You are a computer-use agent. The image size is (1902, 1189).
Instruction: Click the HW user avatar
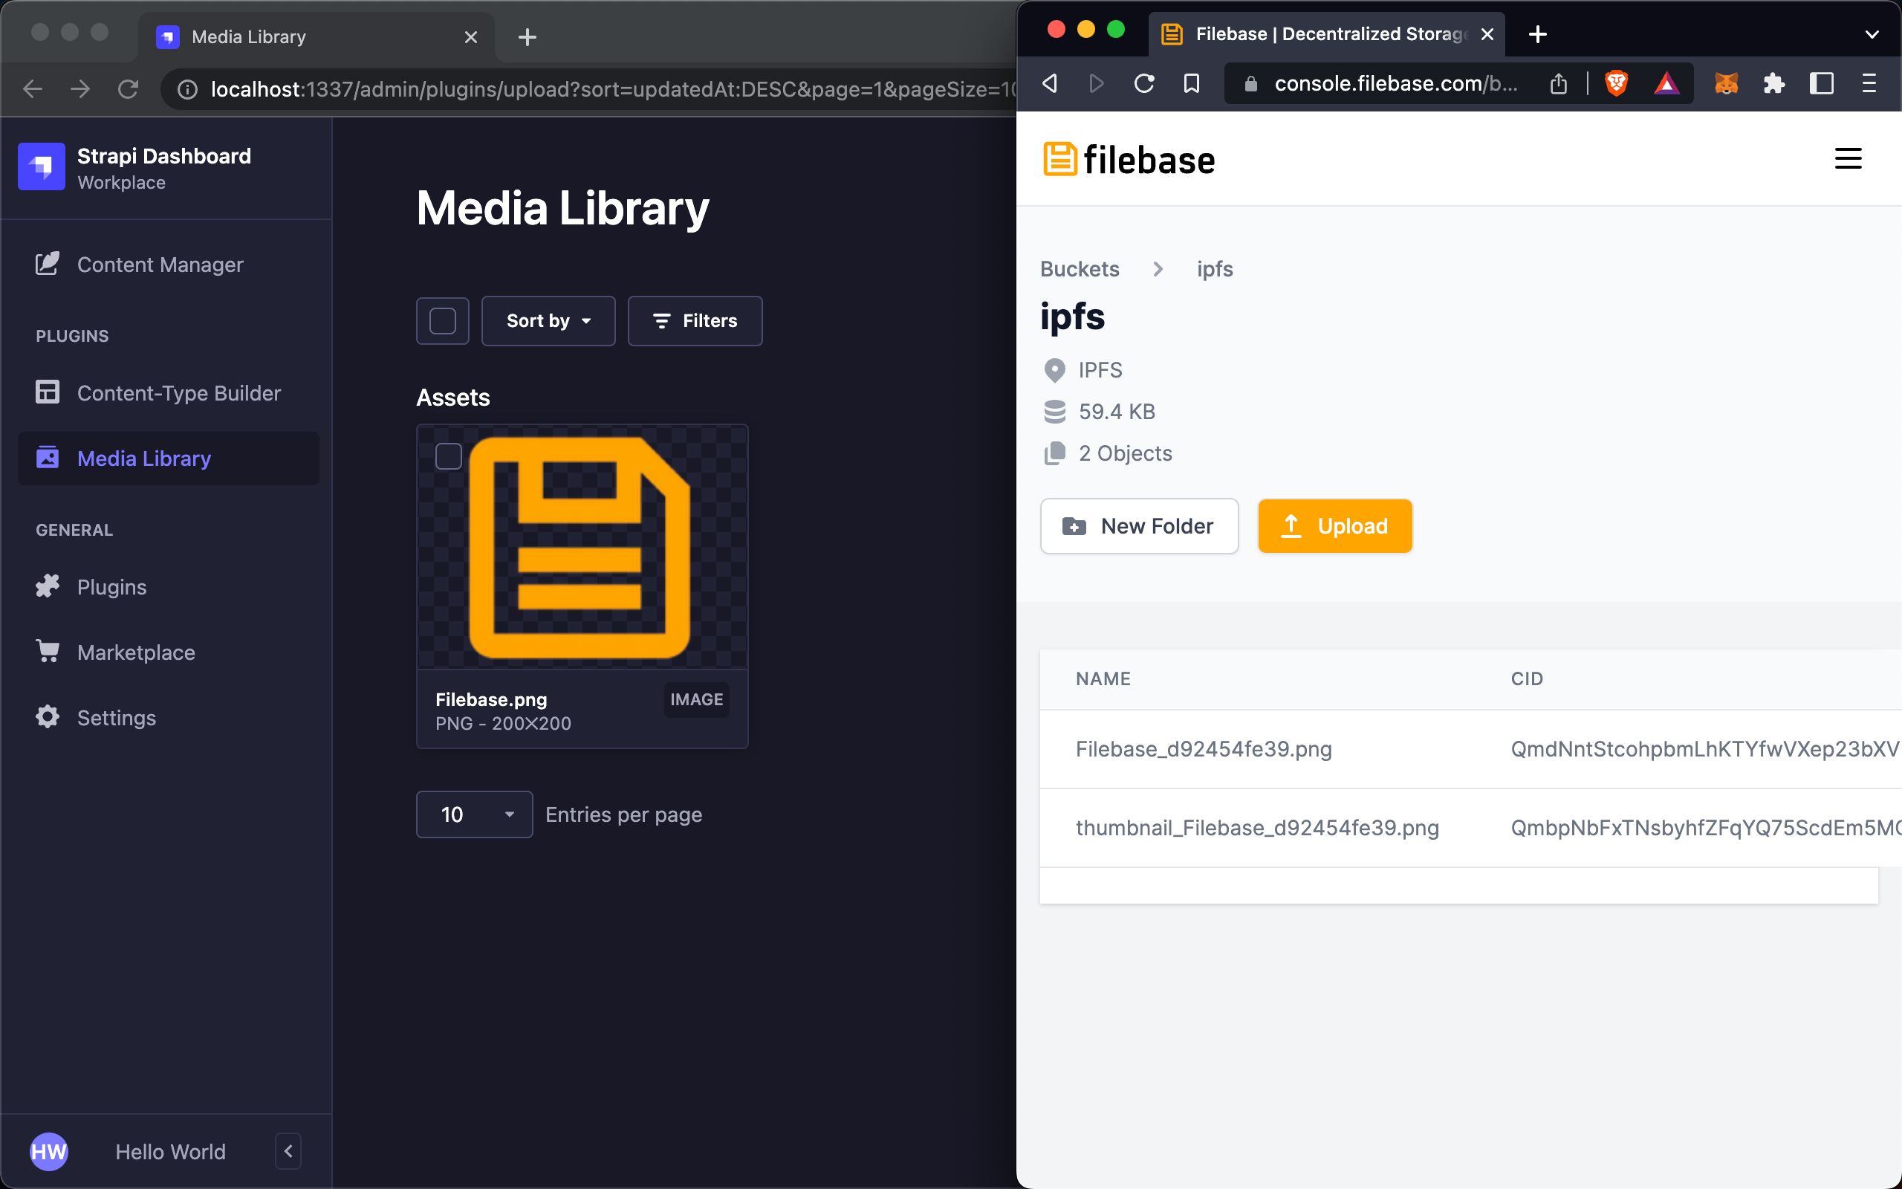click(x=49, y=1151)
